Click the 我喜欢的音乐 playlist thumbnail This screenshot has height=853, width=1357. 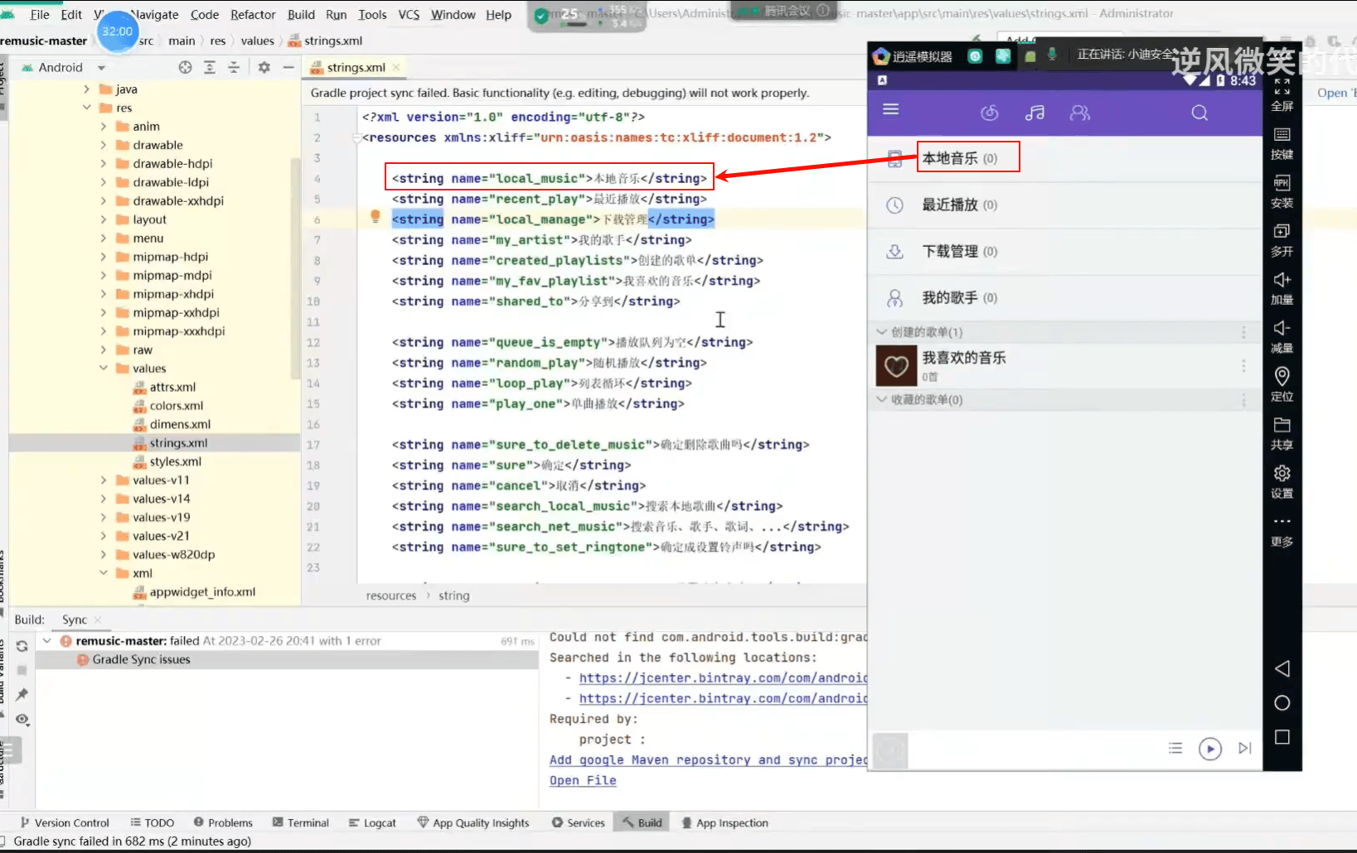(x=896, y=365)
